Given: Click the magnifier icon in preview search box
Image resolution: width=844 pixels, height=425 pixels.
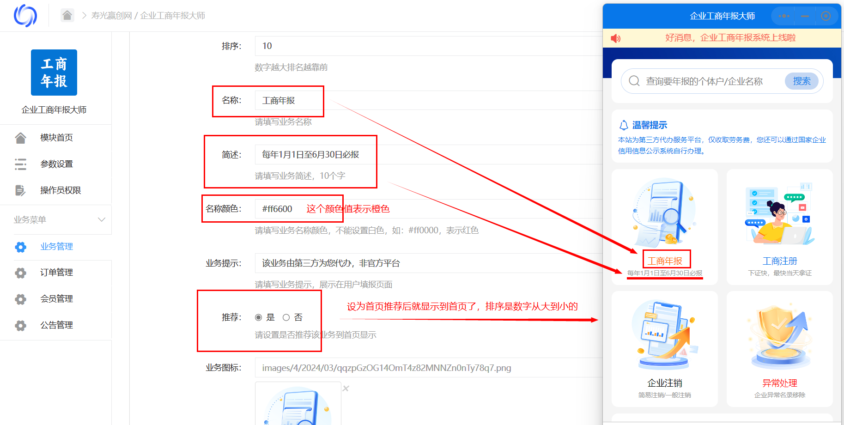Looking at the screenshot, I should (x=634, y=81).
